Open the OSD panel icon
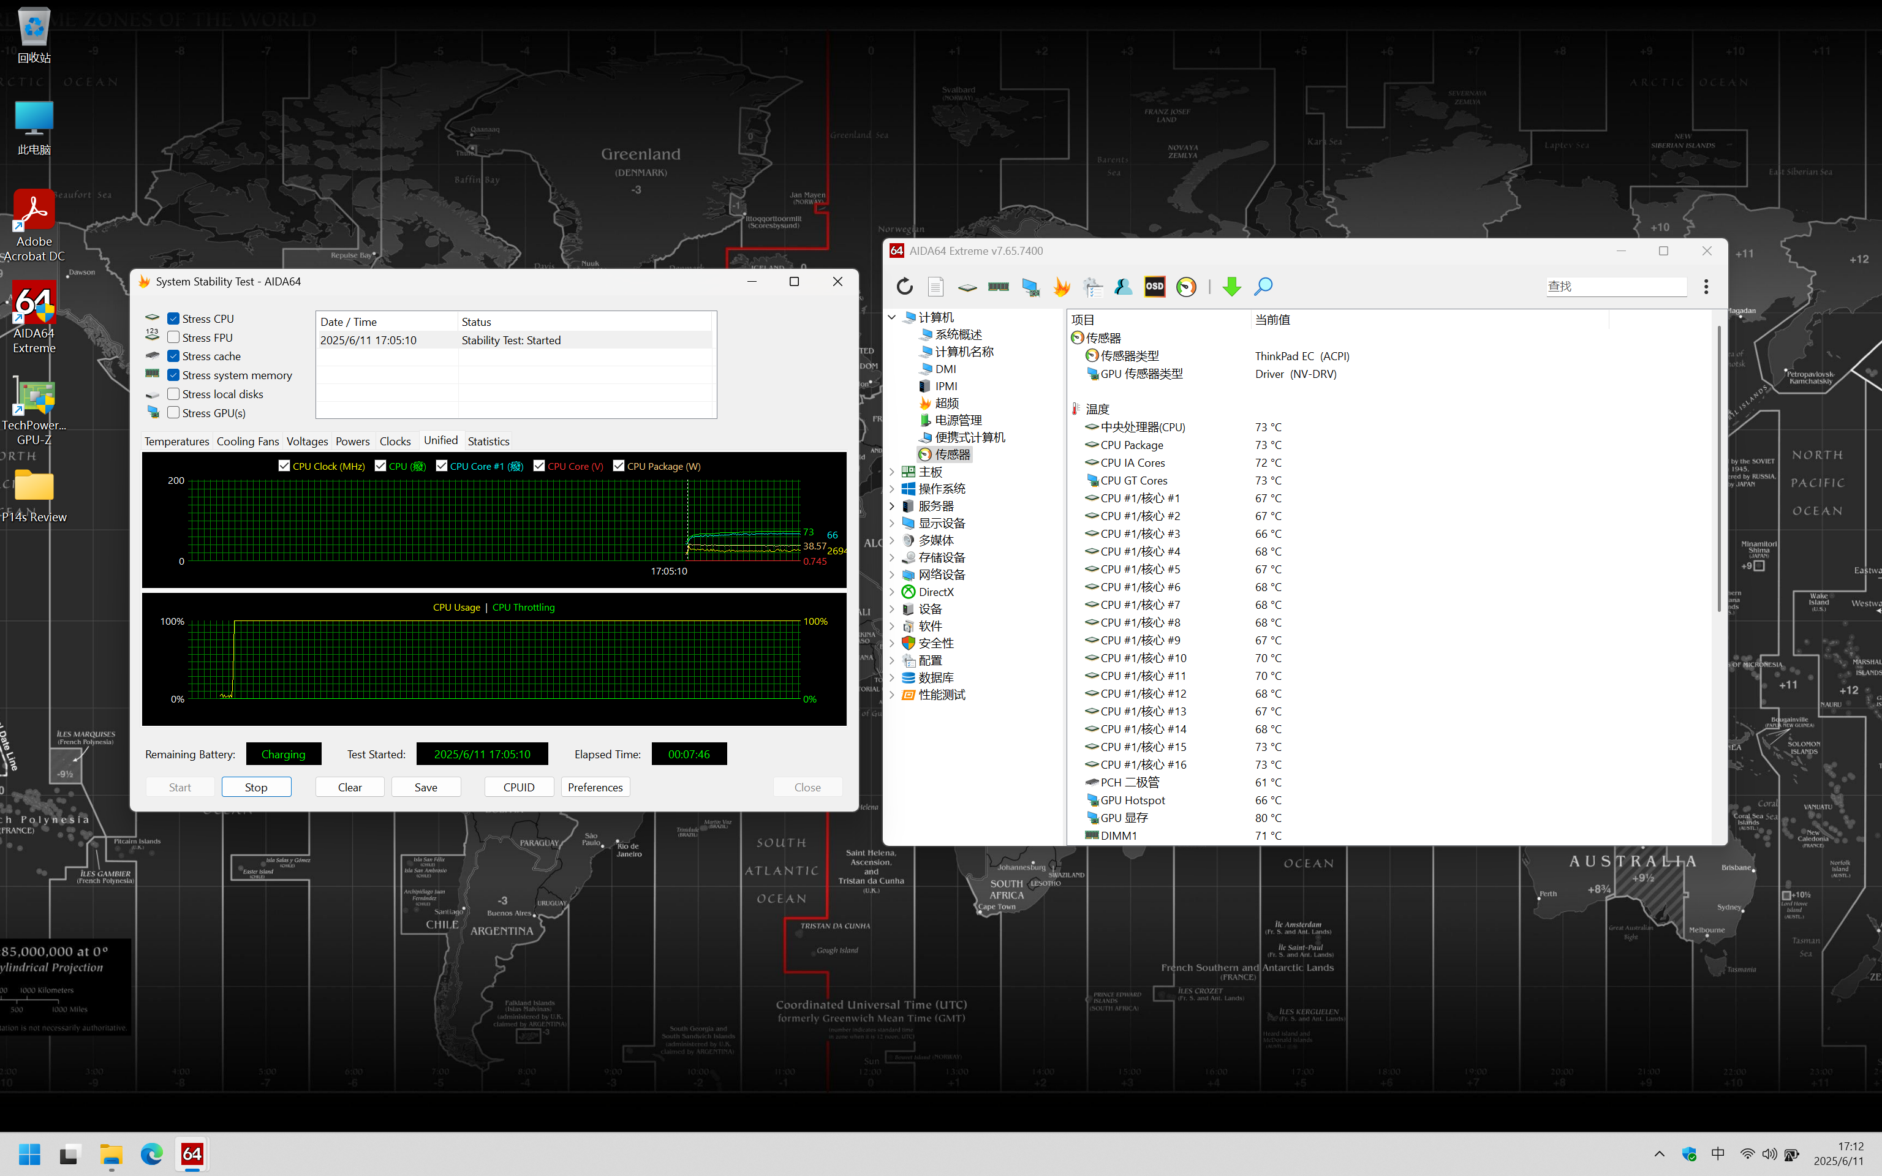 1155,286
